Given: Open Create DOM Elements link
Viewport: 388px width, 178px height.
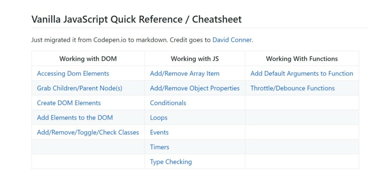Looking at the screenshot, I should [69, 103].
